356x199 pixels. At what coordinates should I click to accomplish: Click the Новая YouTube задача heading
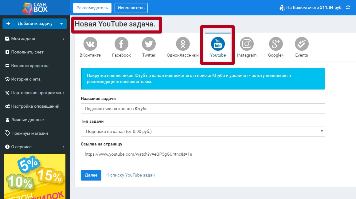115,24
